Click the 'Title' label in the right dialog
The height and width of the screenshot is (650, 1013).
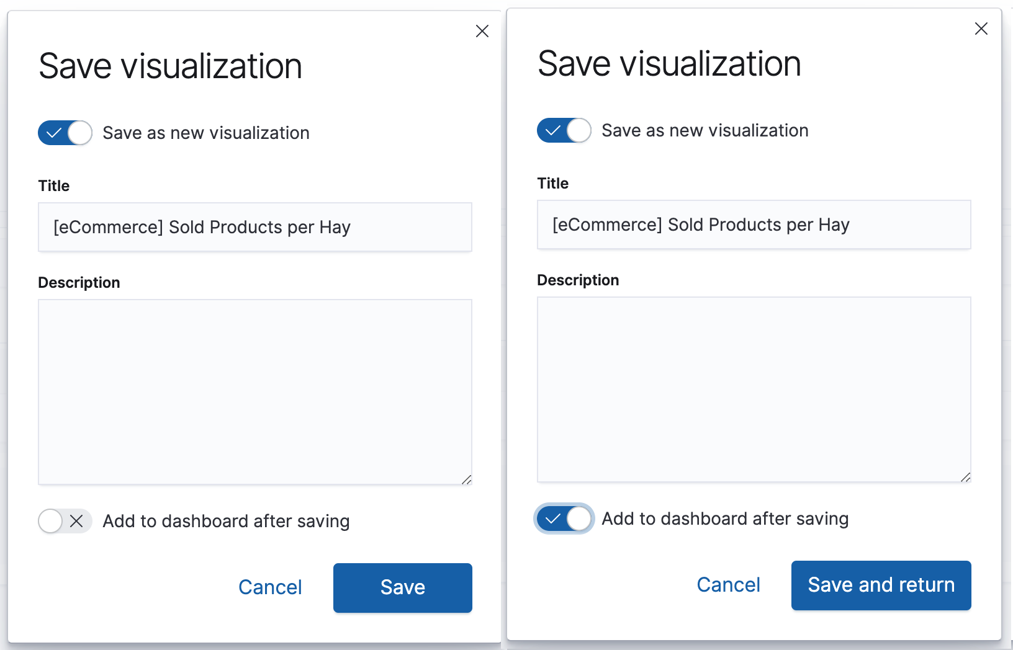[553, 184]
